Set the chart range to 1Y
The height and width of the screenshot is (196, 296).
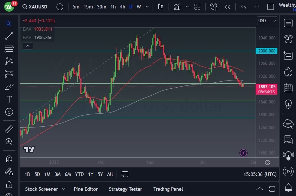click(x=91, y=174)
